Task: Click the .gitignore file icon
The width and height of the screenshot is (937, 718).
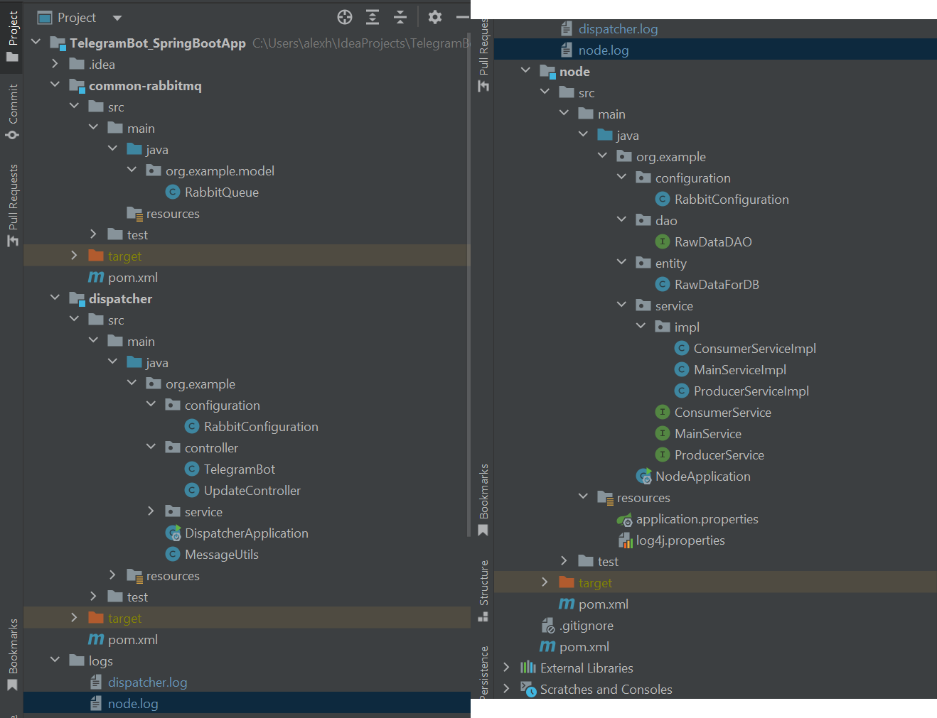Action: 547,626
